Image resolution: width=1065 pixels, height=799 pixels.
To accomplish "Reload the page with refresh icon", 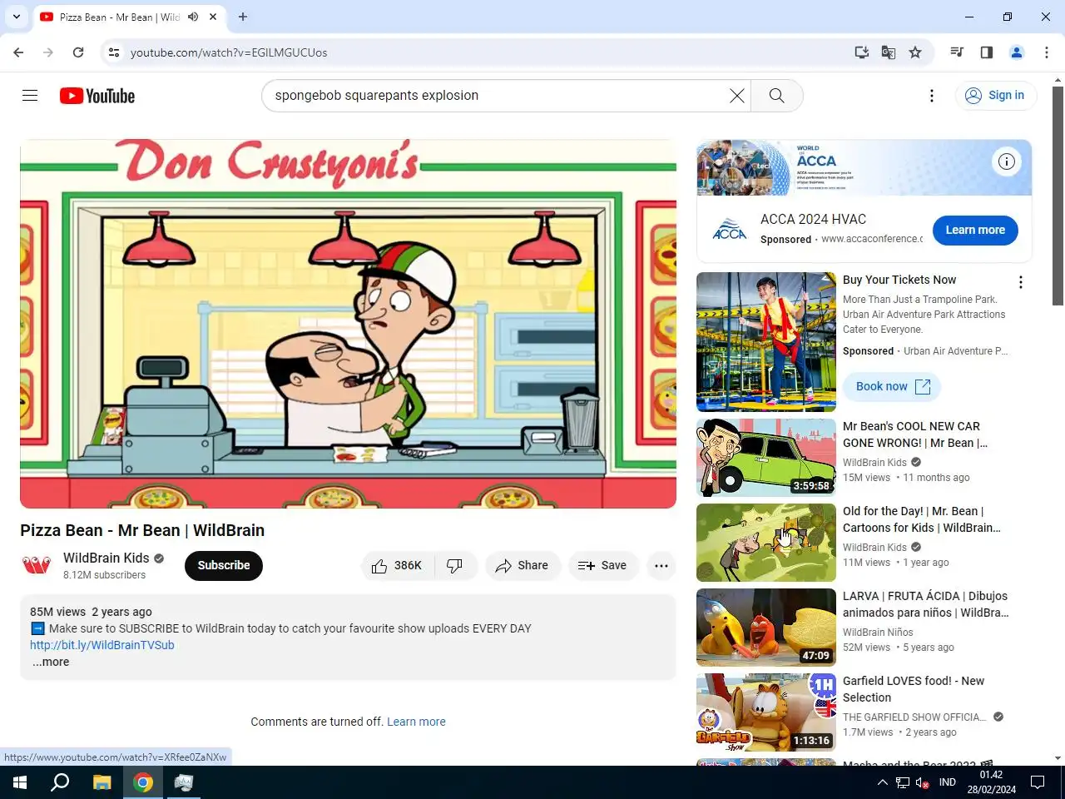I will point(78,52).
